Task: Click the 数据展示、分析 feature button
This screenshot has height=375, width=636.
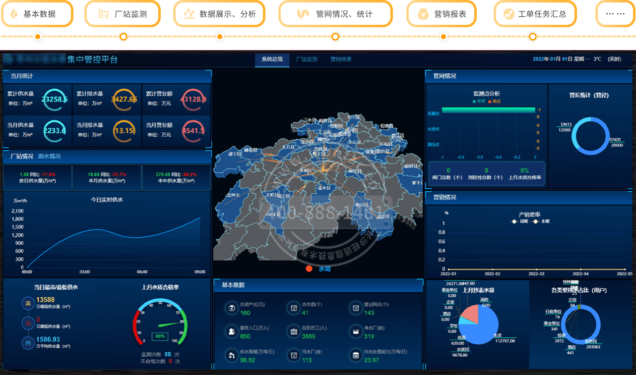Action: pos(219,14)
